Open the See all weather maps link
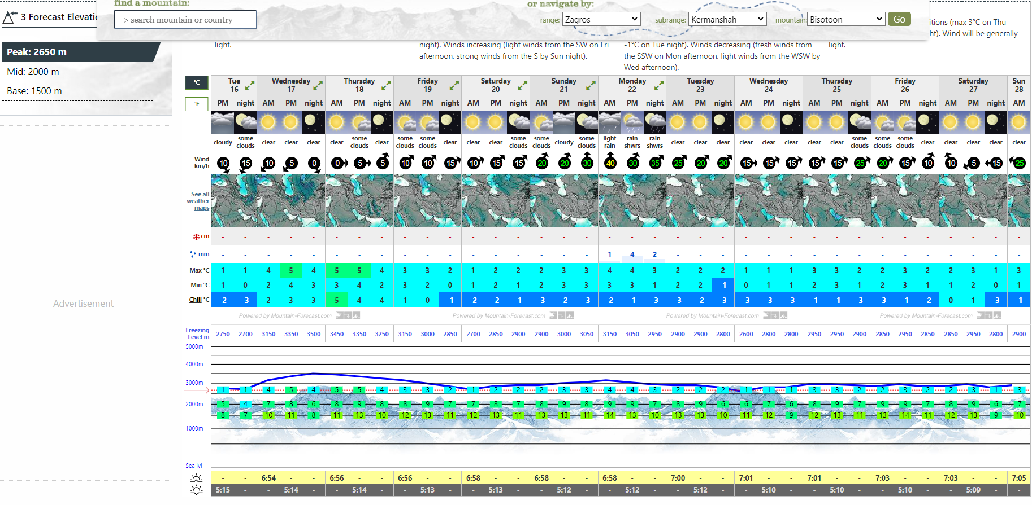Image resolution: width=1032 pixels, height=505 pixels. (x=198, y=201)
